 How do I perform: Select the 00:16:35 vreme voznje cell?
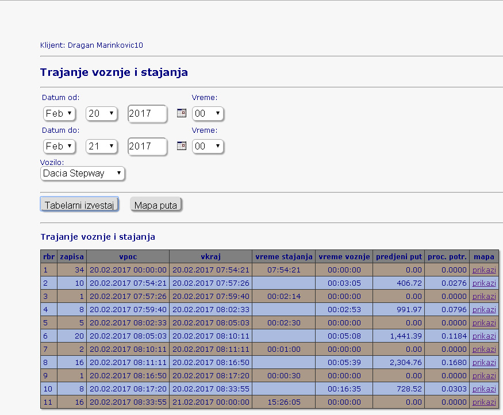pyautogui.click(x=344, y=389)
